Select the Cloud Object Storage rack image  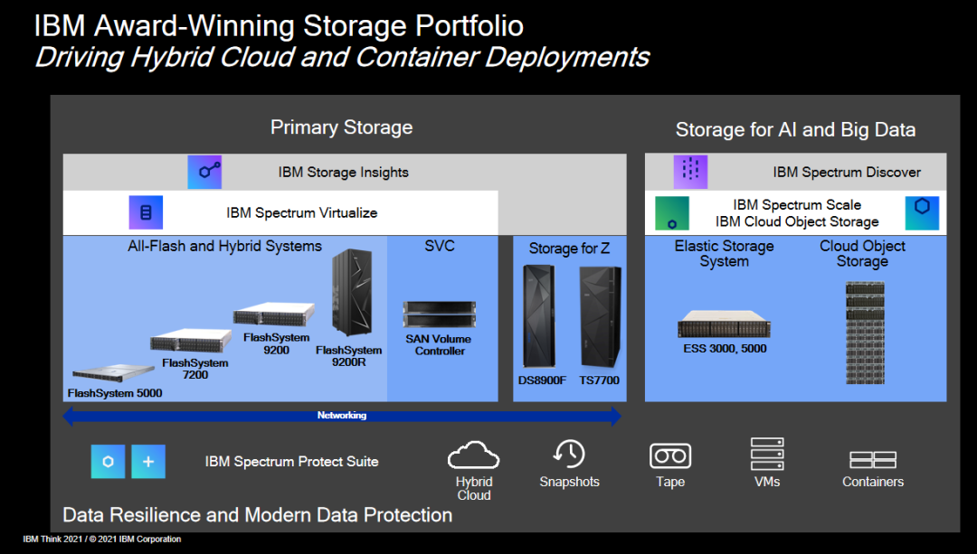[x=866, y=333]
